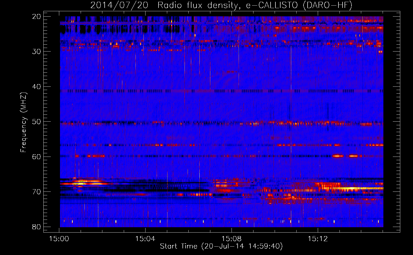Click the 15:00 time tick label
This screenshot has width=413, height=255.
click(59, 239)
